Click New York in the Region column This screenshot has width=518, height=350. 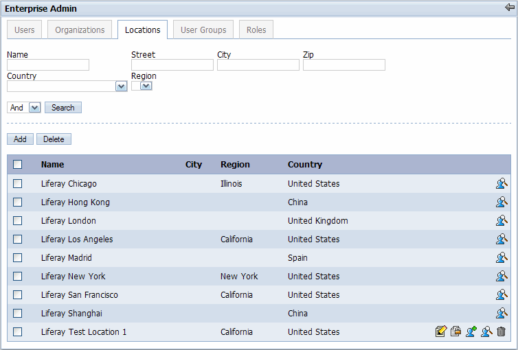[x=239, y=276]
